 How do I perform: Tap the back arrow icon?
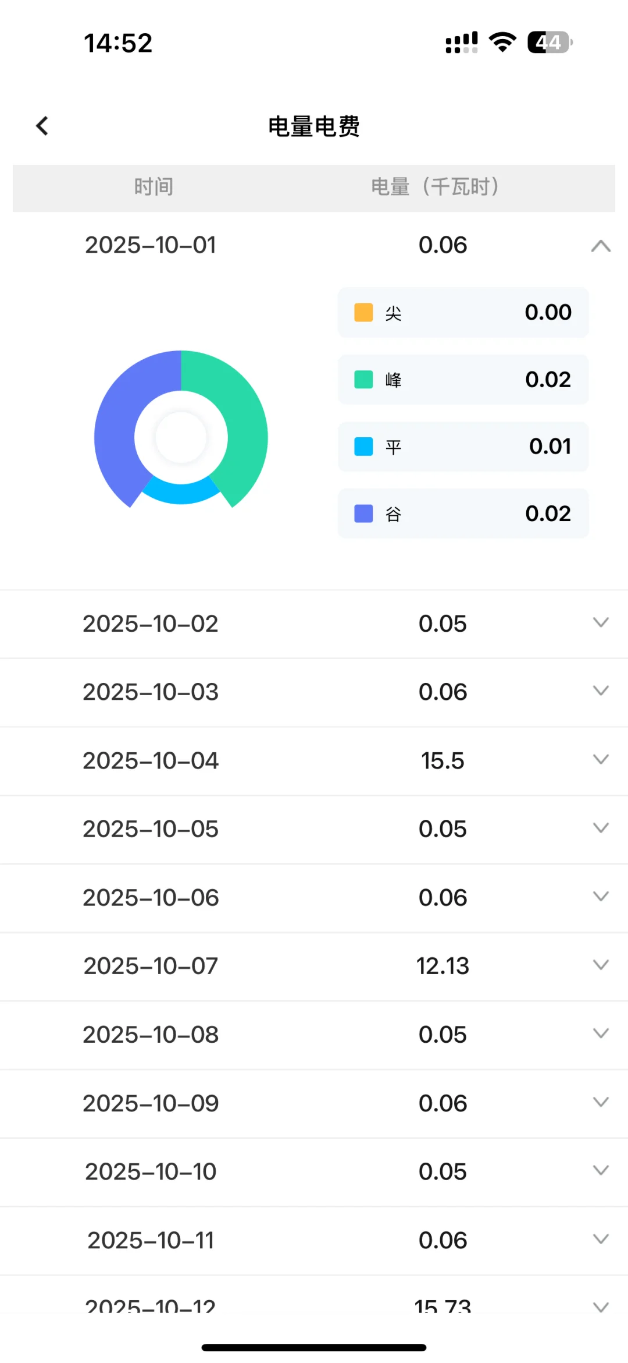point(42,126)
